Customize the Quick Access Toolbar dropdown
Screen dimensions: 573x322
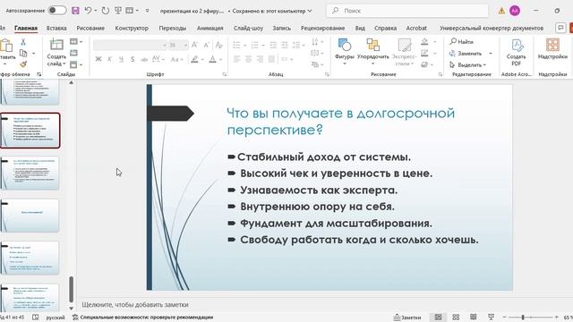pyautogui.click(x=147, y=11)
